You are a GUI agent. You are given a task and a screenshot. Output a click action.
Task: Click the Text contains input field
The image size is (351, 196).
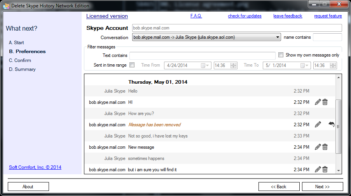point(203,55)
